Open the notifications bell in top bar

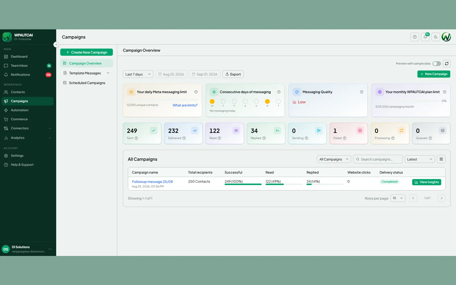tap(425, 37)
